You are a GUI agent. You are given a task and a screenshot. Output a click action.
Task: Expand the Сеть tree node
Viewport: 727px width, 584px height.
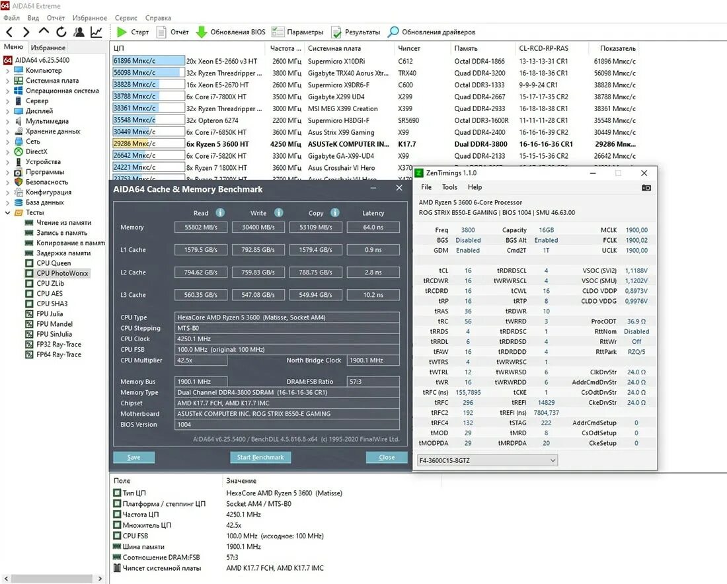(7, 142)
